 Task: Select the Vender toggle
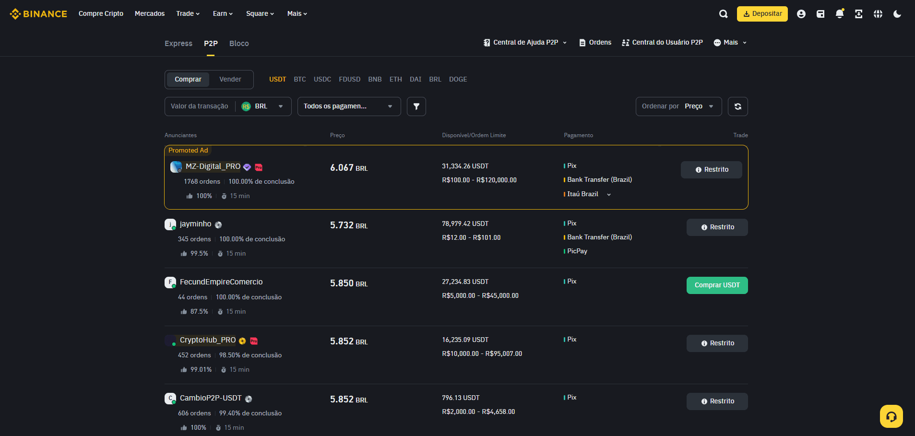coord(230,80)
